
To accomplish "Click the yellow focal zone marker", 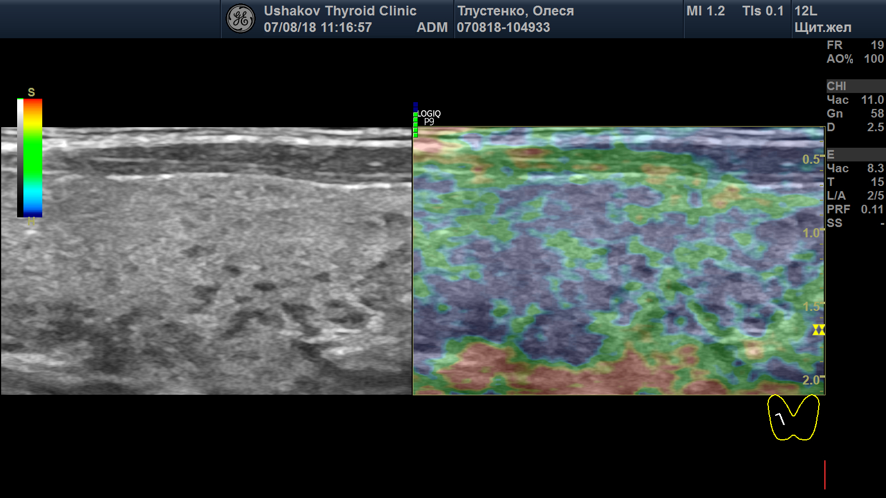I will 819,330.
